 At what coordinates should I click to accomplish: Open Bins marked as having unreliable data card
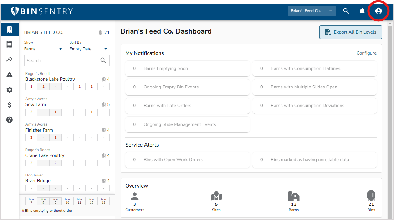[x=314, y=160]
